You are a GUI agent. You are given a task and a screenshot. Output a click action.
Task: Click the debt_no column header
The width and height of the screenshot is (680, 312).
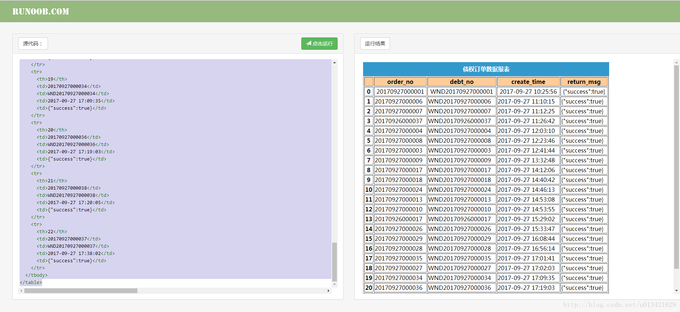pyautogui.click(x=462, y=82)
